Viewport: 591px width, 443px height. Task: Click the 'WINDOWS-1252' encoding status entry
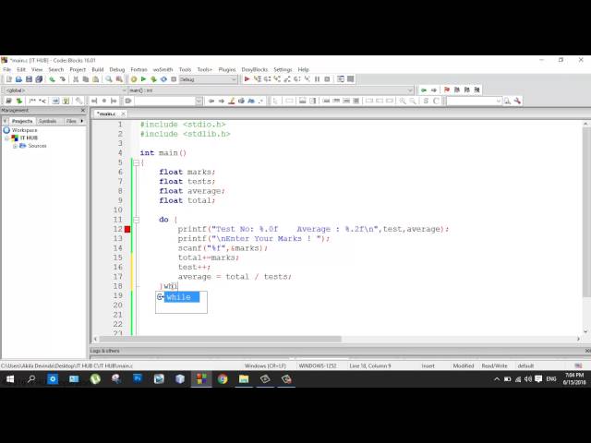tap(318, 365)
